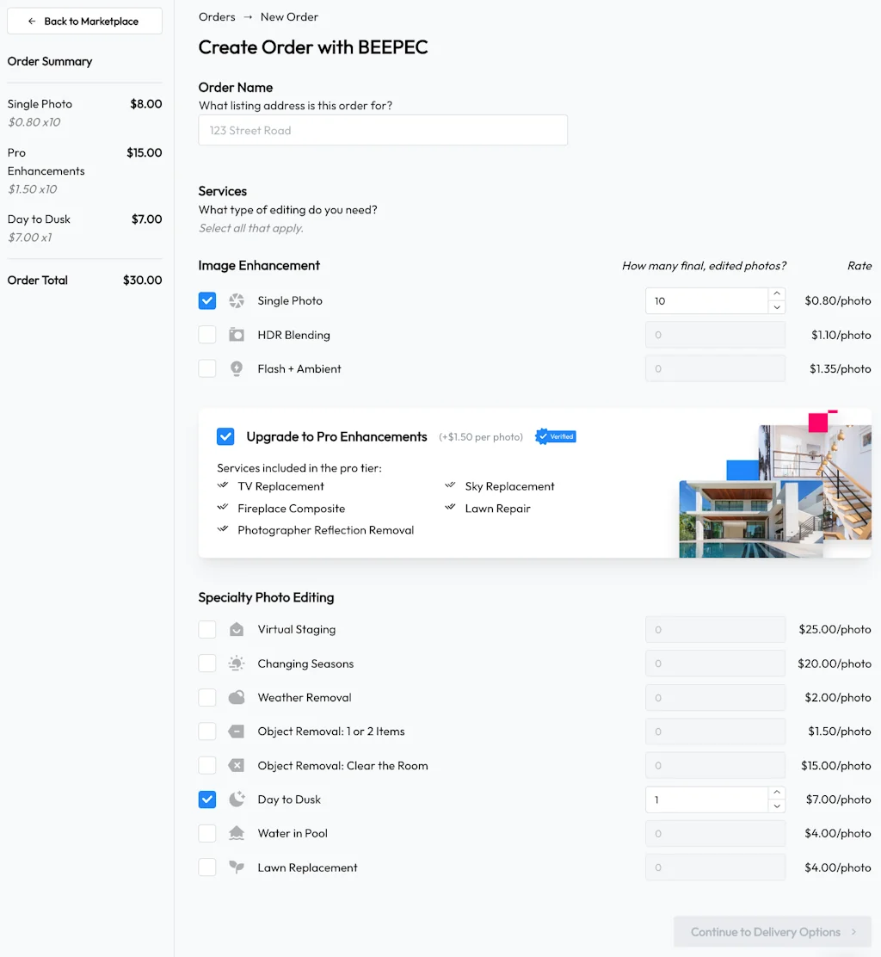The image size is (881, 957).
Task: Go to Orders in the breadcrumb
Action: (217, 17)
